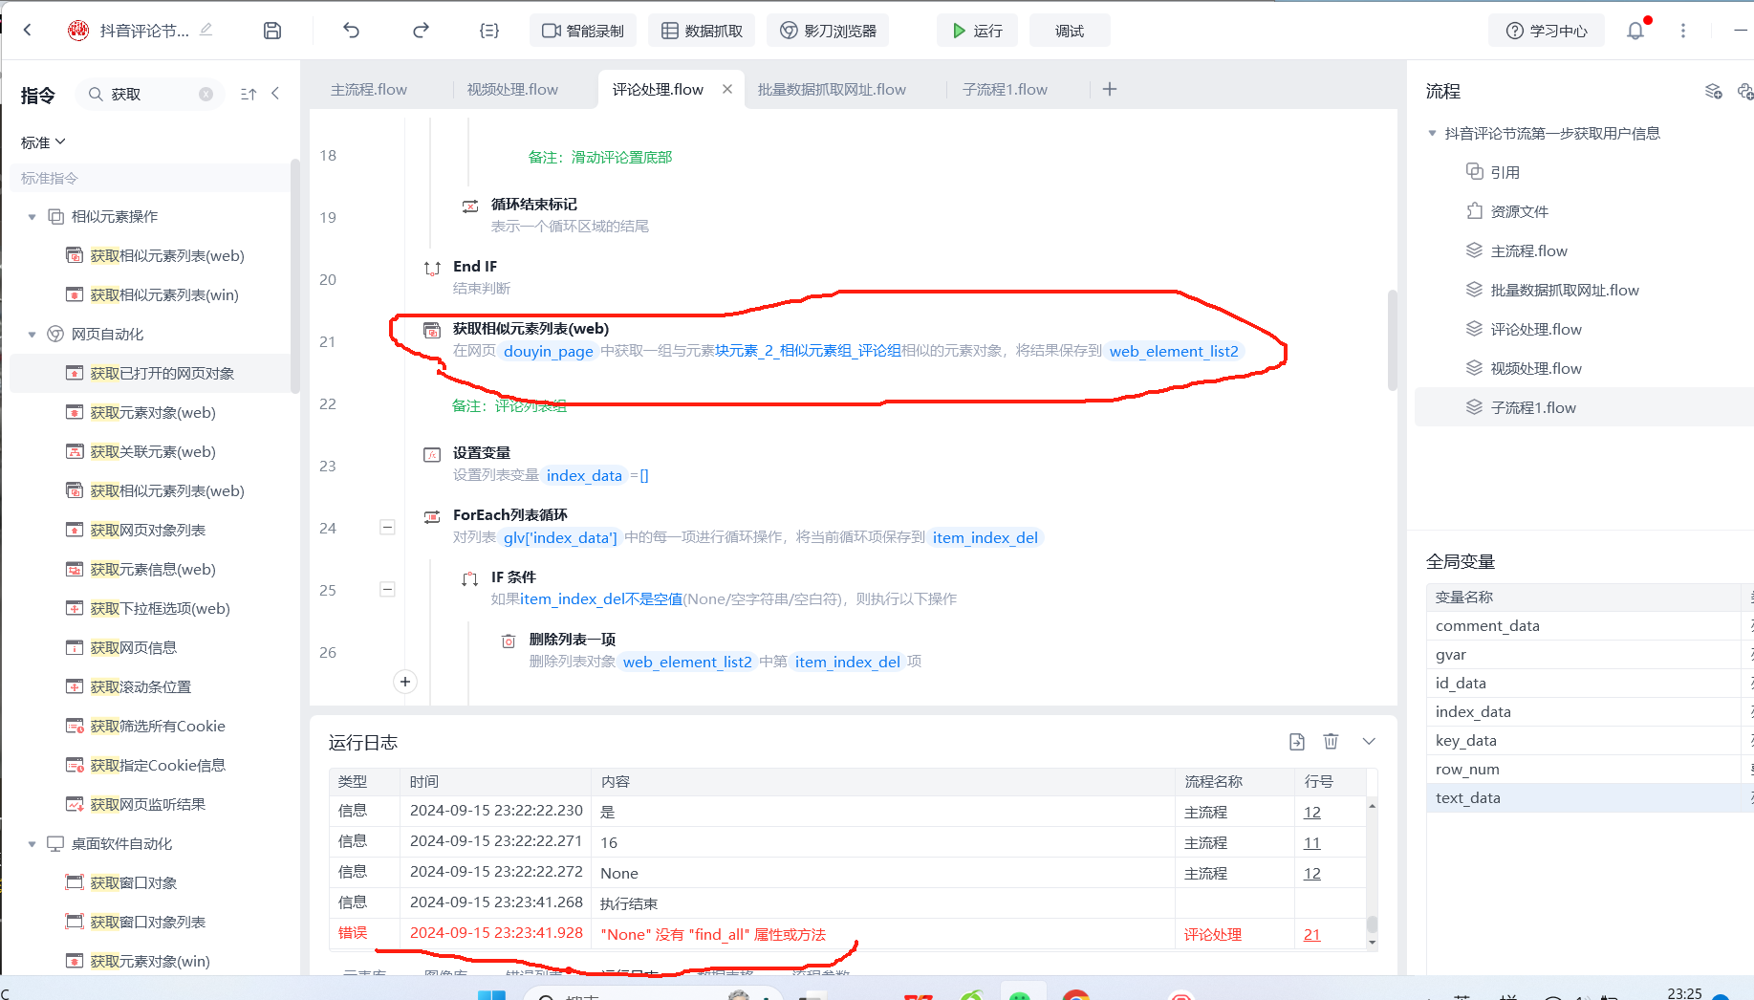Screen dimensions: 1754x1000
Task: Click the run log vertical scrollbar
Action: (1373, 924)
